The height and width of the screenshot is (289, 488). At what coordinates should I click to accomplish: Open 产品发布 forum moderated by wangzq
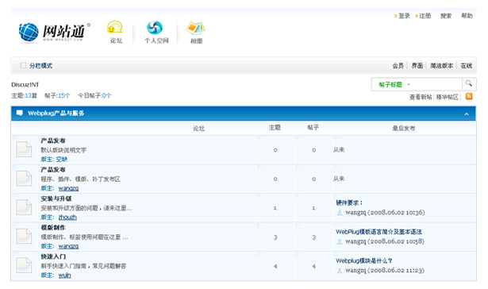(53, 170)
